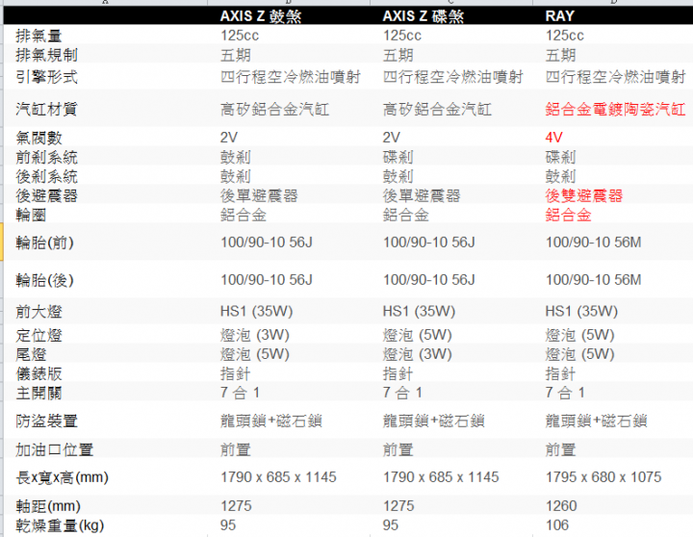Select AXIS Z 鼓煞 '2V' cell
This screenshot has height=537, width=693.
pyautogui.click(x=228, y=138)
